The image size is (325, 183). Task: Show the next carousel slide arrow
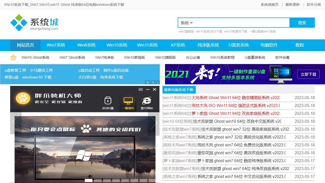click(x=154, y=123)
